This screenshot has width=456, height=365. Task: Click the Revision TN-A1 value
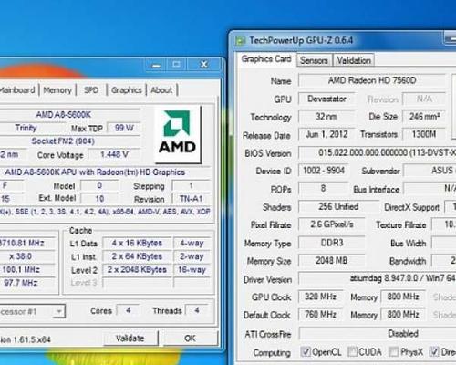tap(191, 199)
